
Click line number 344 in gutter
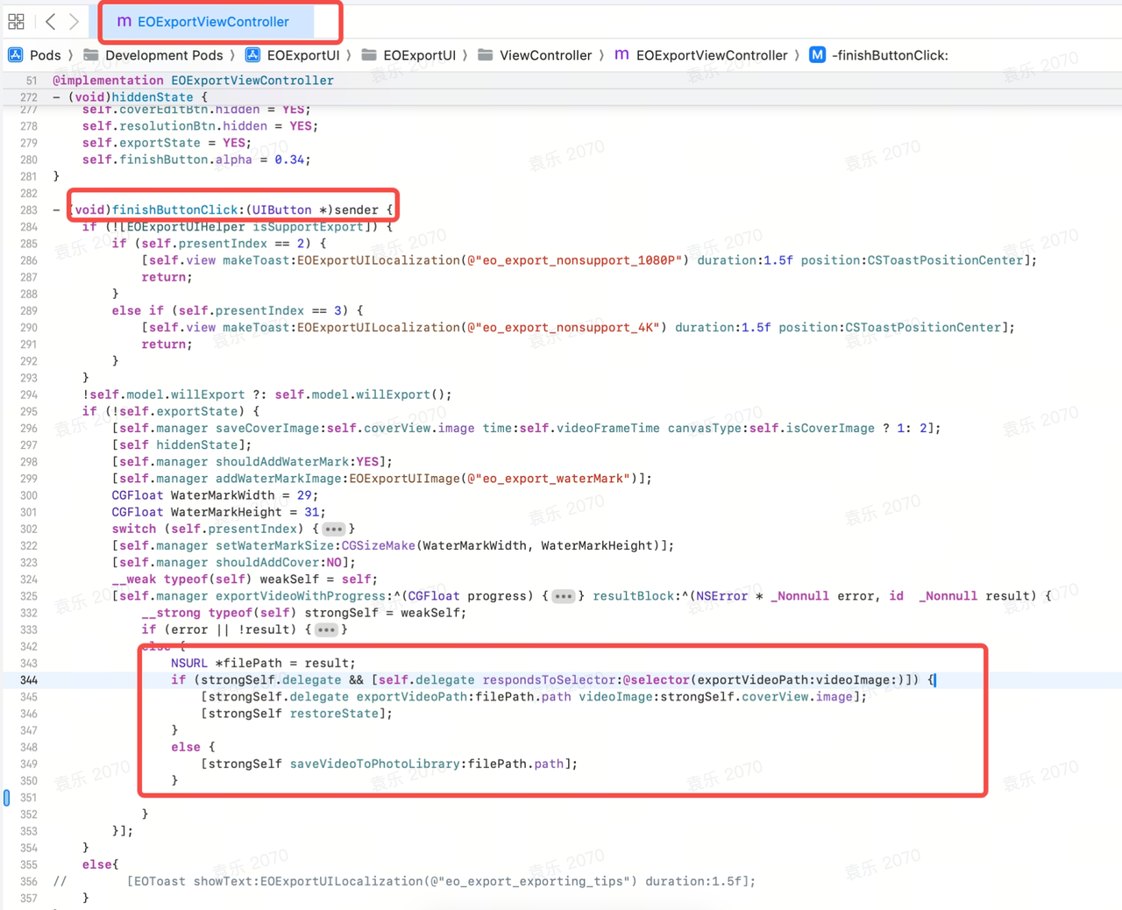click(28, 680)
